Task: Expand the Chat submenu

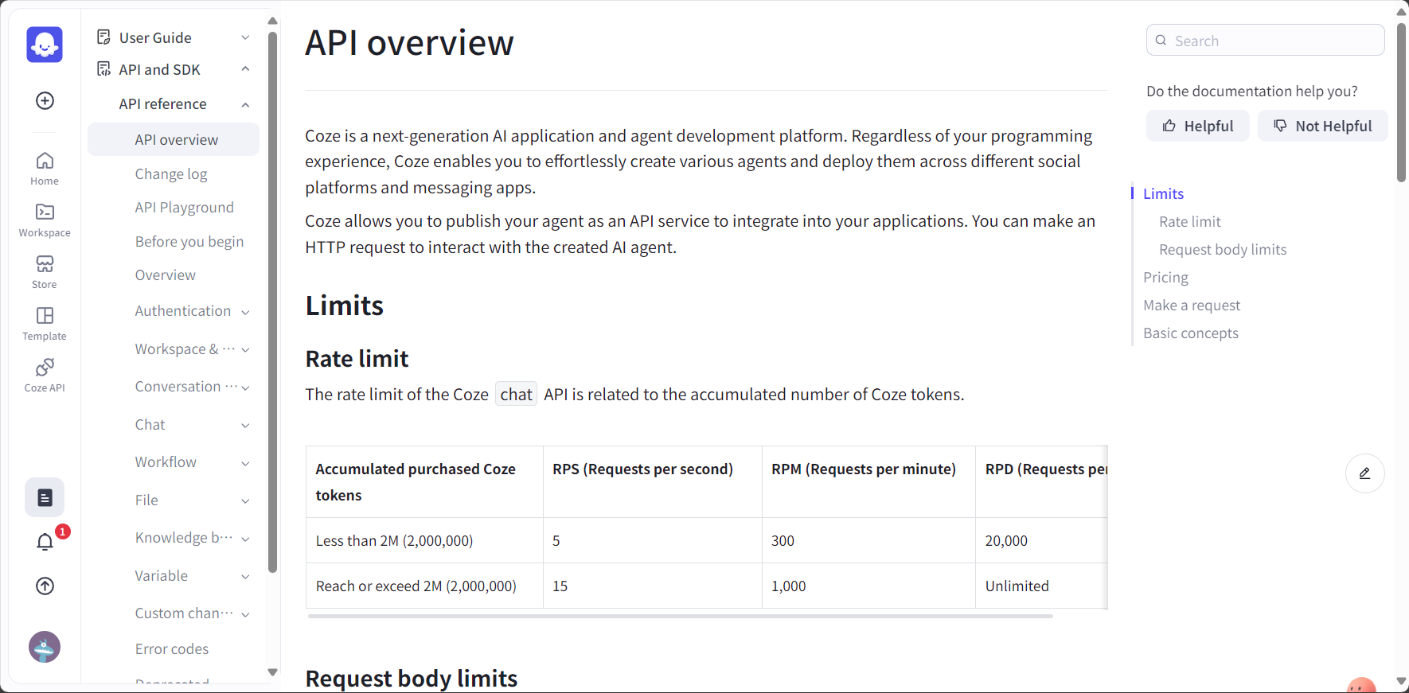Action: point(245,426)
